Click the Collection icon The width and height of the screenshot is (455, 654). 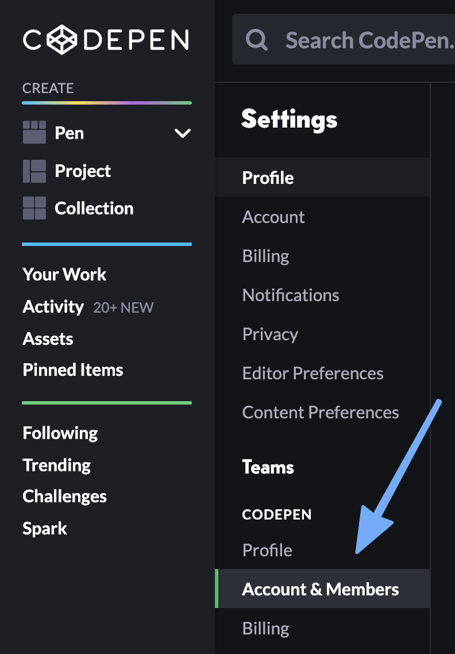pyautogui.click(x=34, y=209)
